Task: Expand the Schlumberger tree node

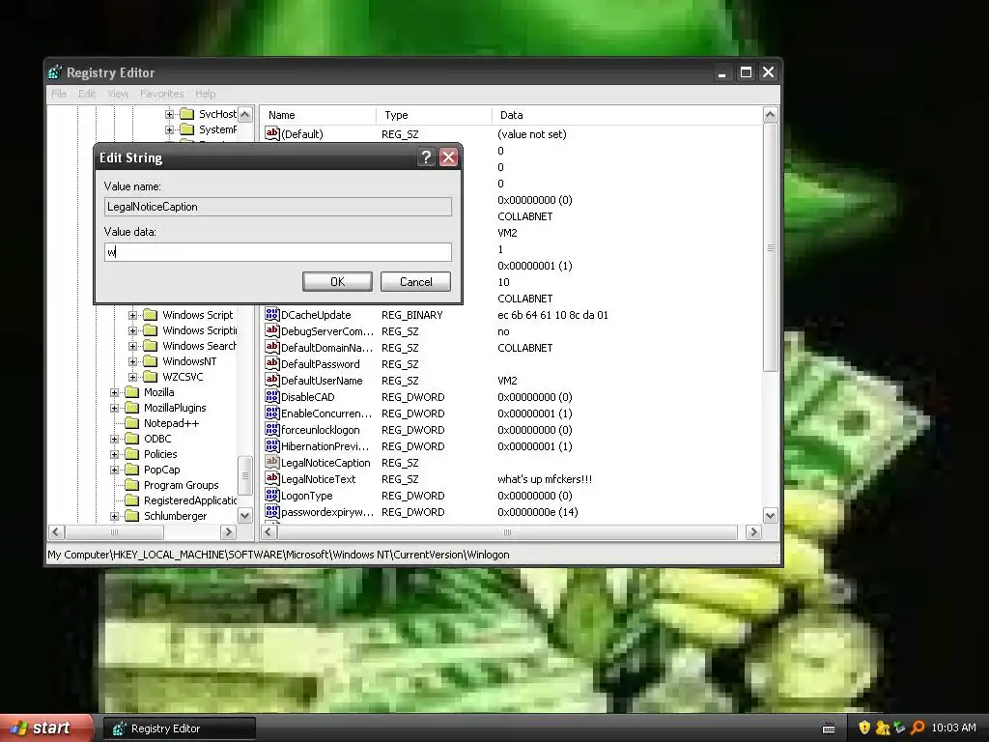Action: tap(114, 516)
